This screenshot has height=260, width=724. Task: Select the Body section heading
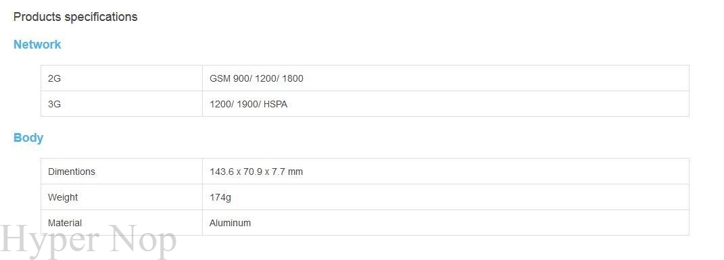[x=28, y=138]
